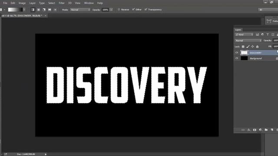This screenshot has height=156, width=278.
Task: Close the DISCOVERY document tab
Action: (46, 16)
